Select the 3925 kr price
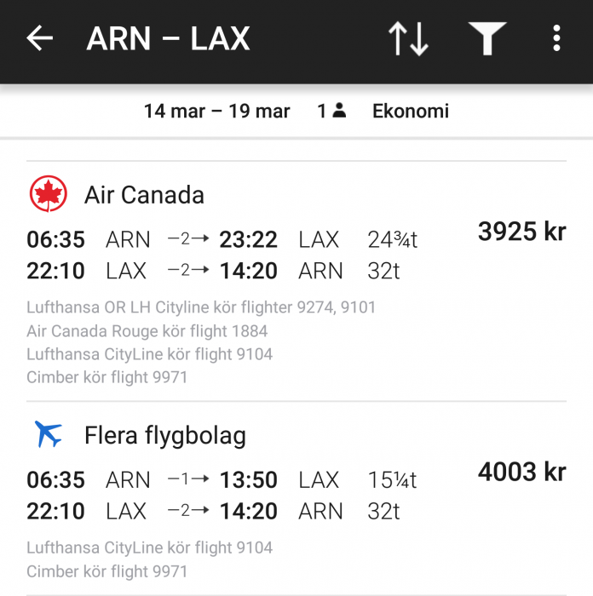This screenshot has height=596, width=593. 521,232
